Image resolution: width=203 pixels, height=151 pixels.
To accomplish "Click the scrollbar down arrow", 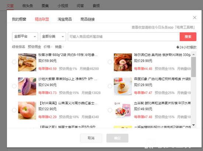I will click(x=193, y=125).
